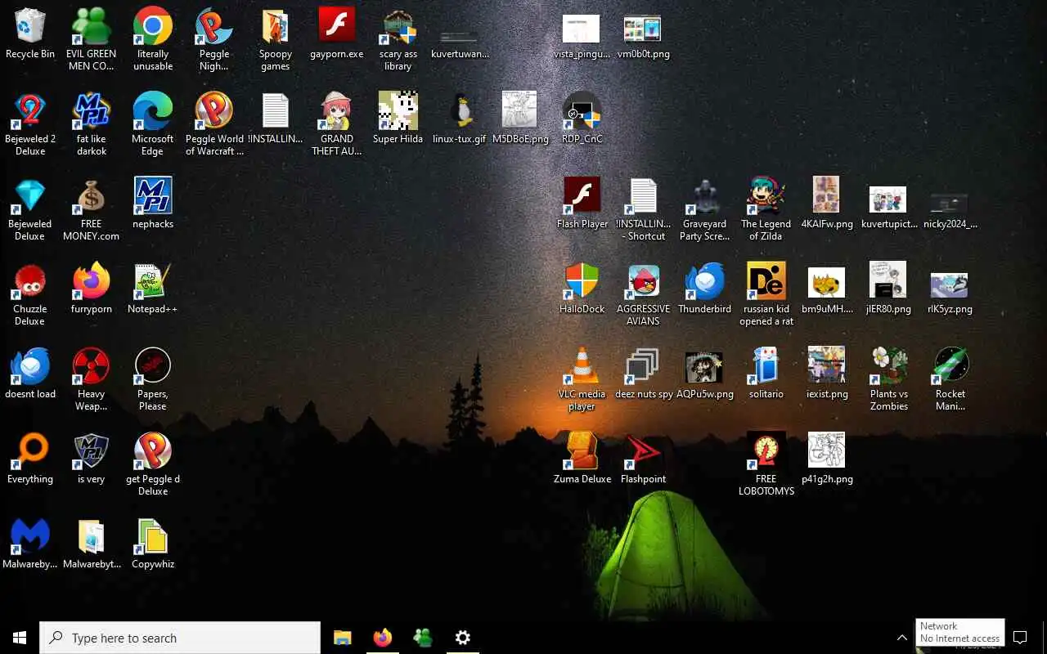
Task: Open the Super Hilda icon
Action: [x=398, y=118]
